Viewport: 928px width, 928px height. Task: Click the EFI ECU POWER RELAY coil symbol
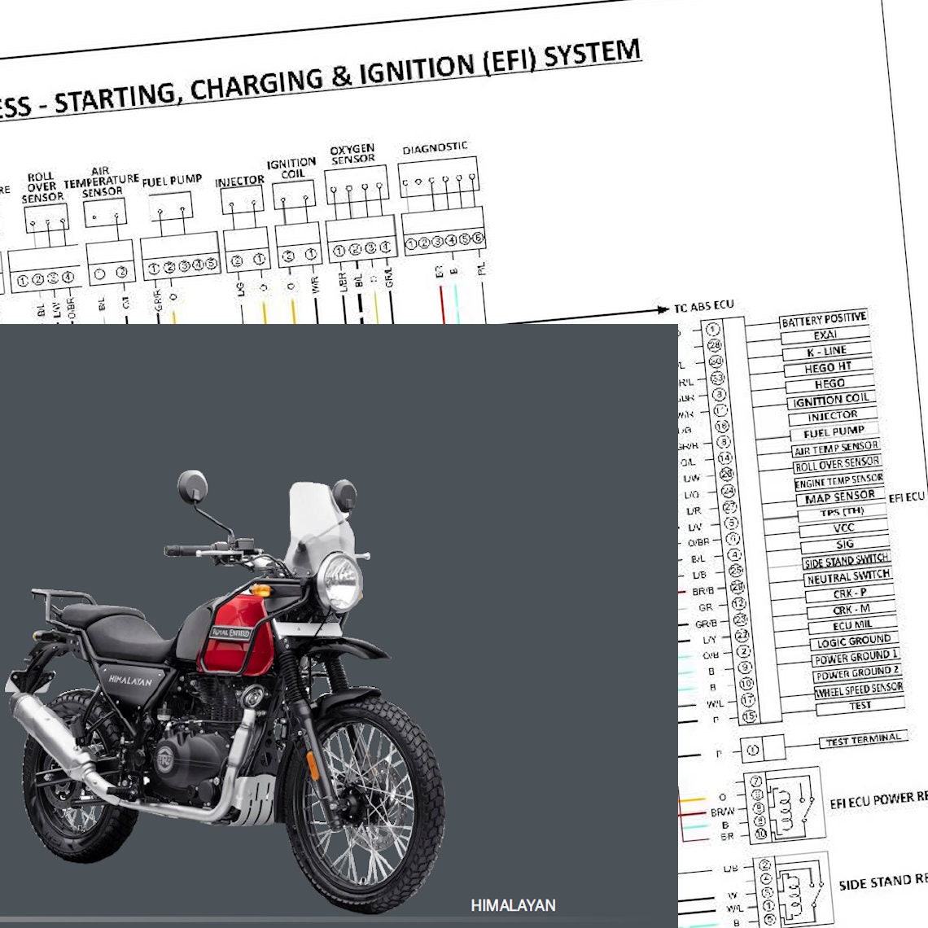[786, 810]
